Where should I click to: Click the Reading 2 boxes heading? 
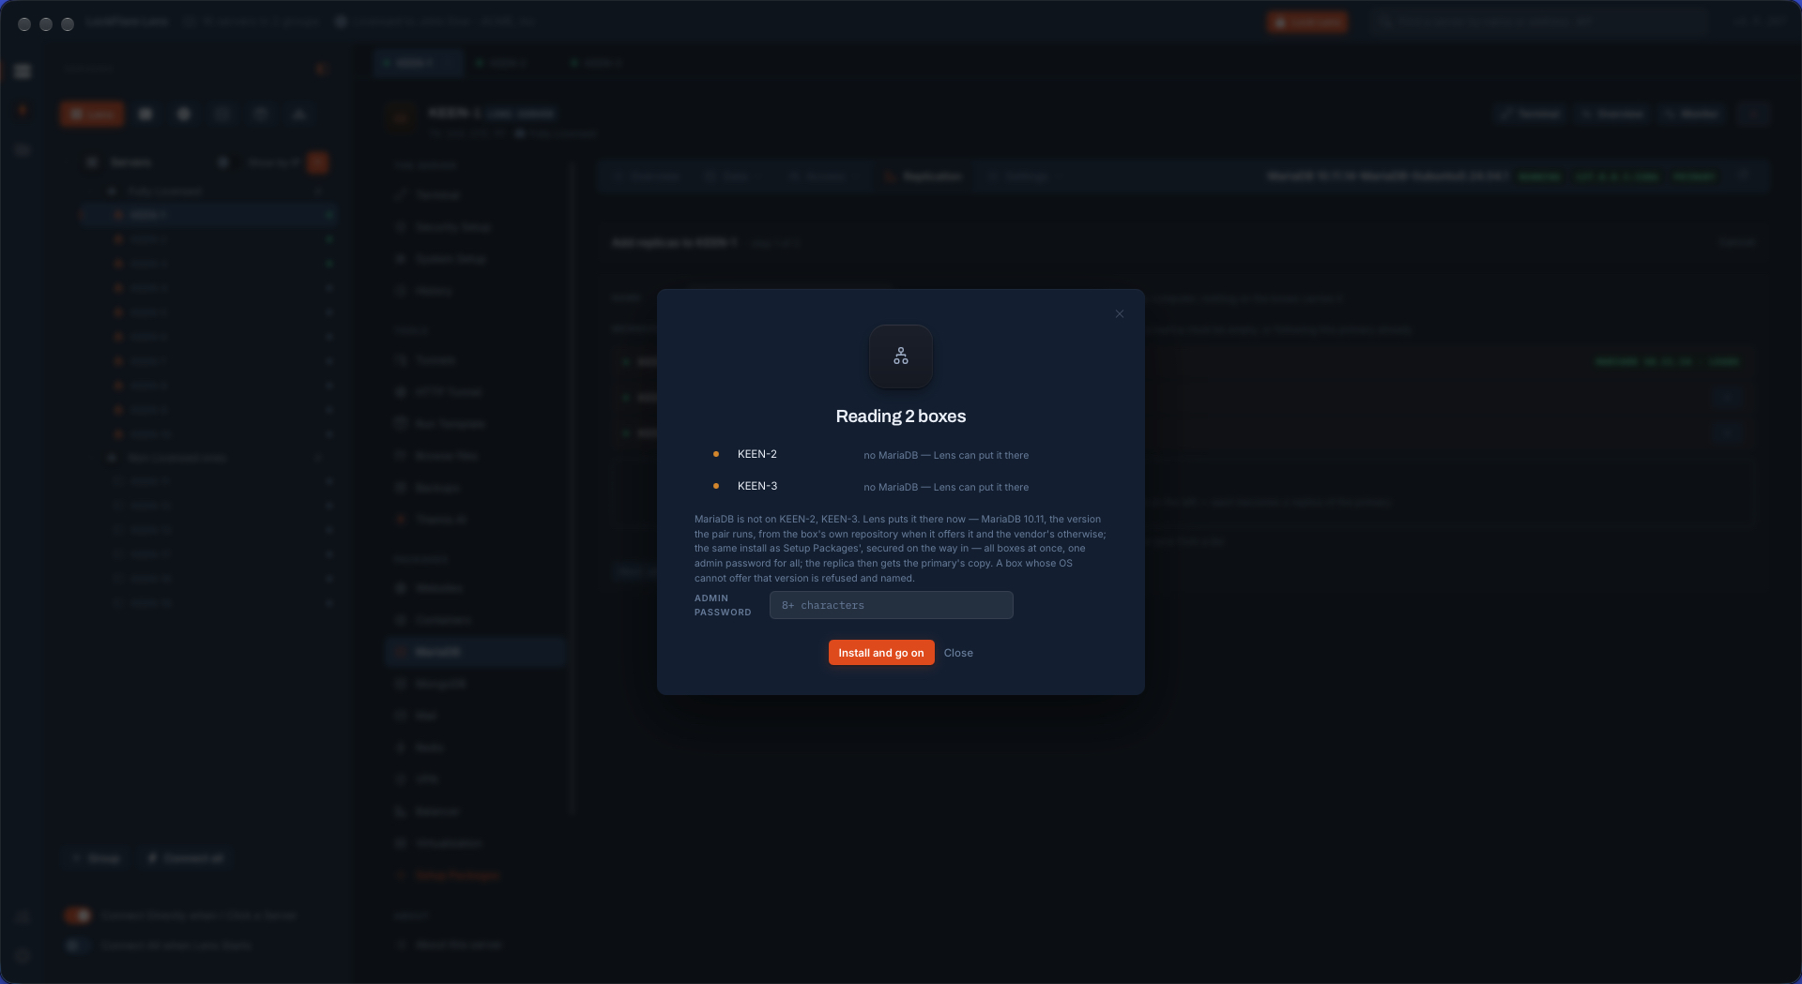pos(900,416)
